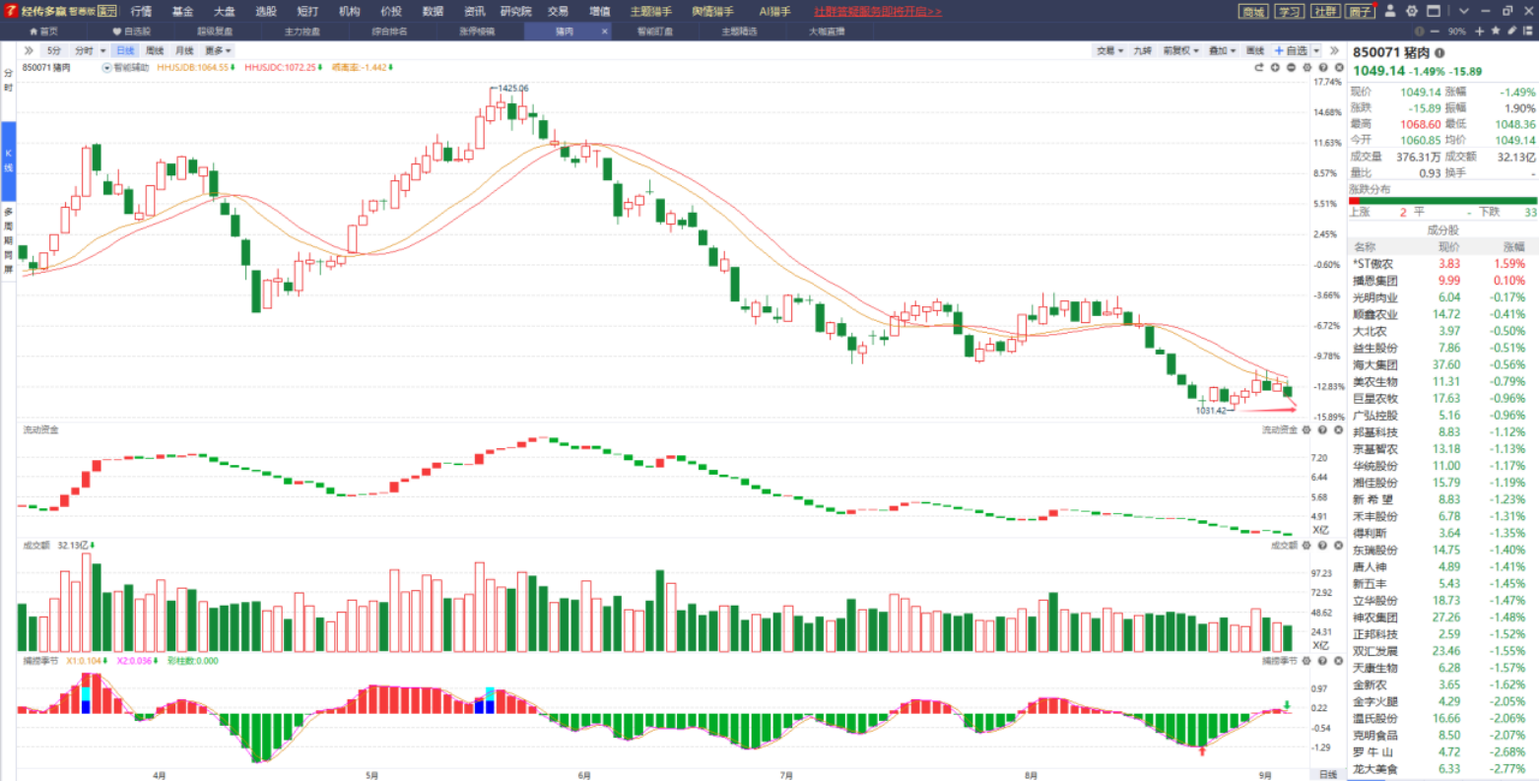Click the 涨跌分布 red-green distribution bar
This screenshot has width=1540, height=781.
1442,201
